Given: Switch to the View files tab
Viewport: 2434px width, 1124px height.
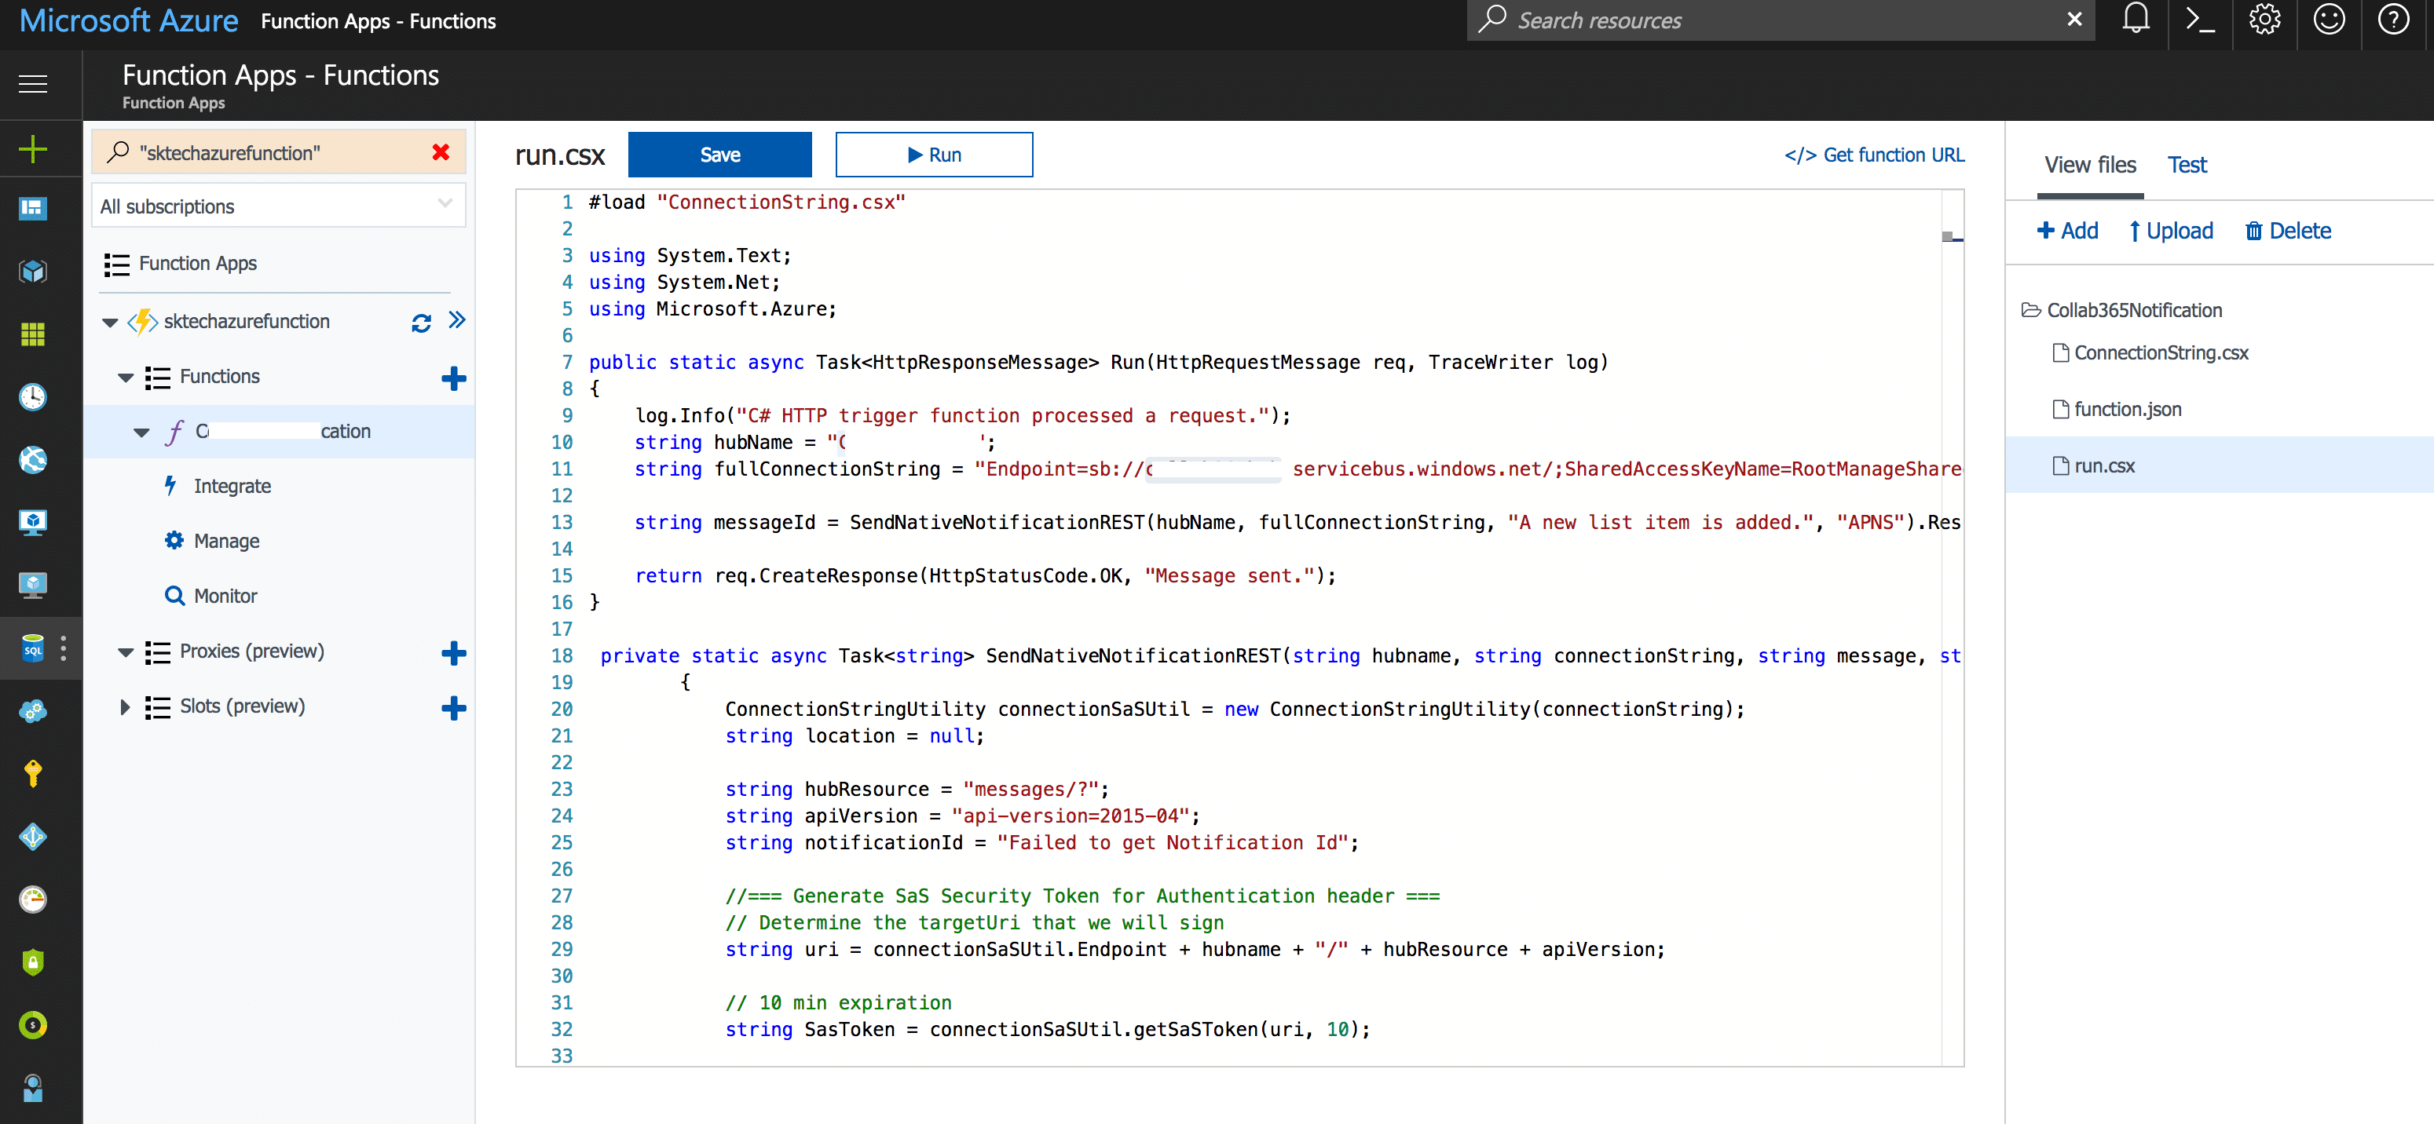Looking at the screenshot, I should click(x=2090, y=164).
